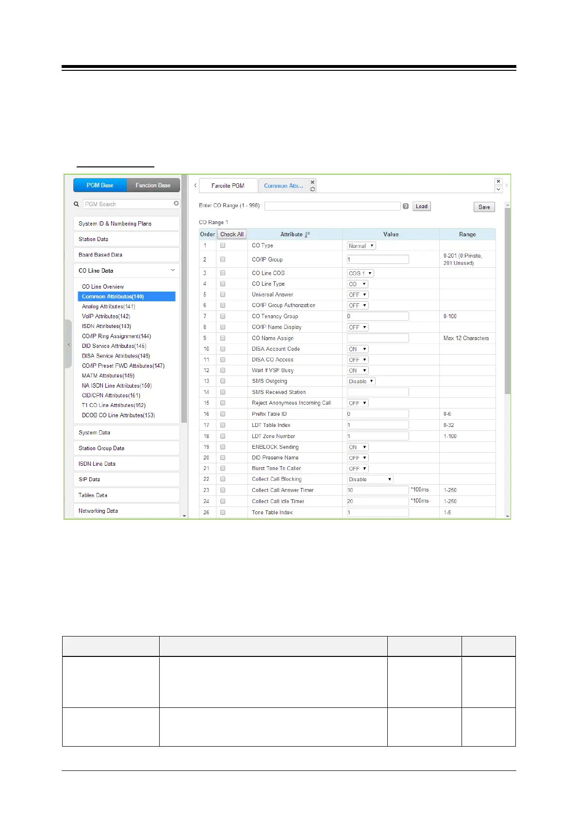Collapse the left sidebar with arrow handle
The width and height of the screenshot is (578, 817).
pos(68,344)
